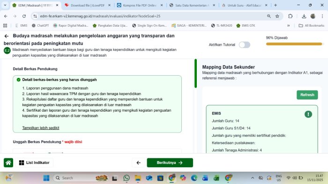Image resolution: width=328 pixels, height=184 pixels.
Task: Open the ChatGPT bookmark
Action: pyautogui.click(x=40, y=25)
